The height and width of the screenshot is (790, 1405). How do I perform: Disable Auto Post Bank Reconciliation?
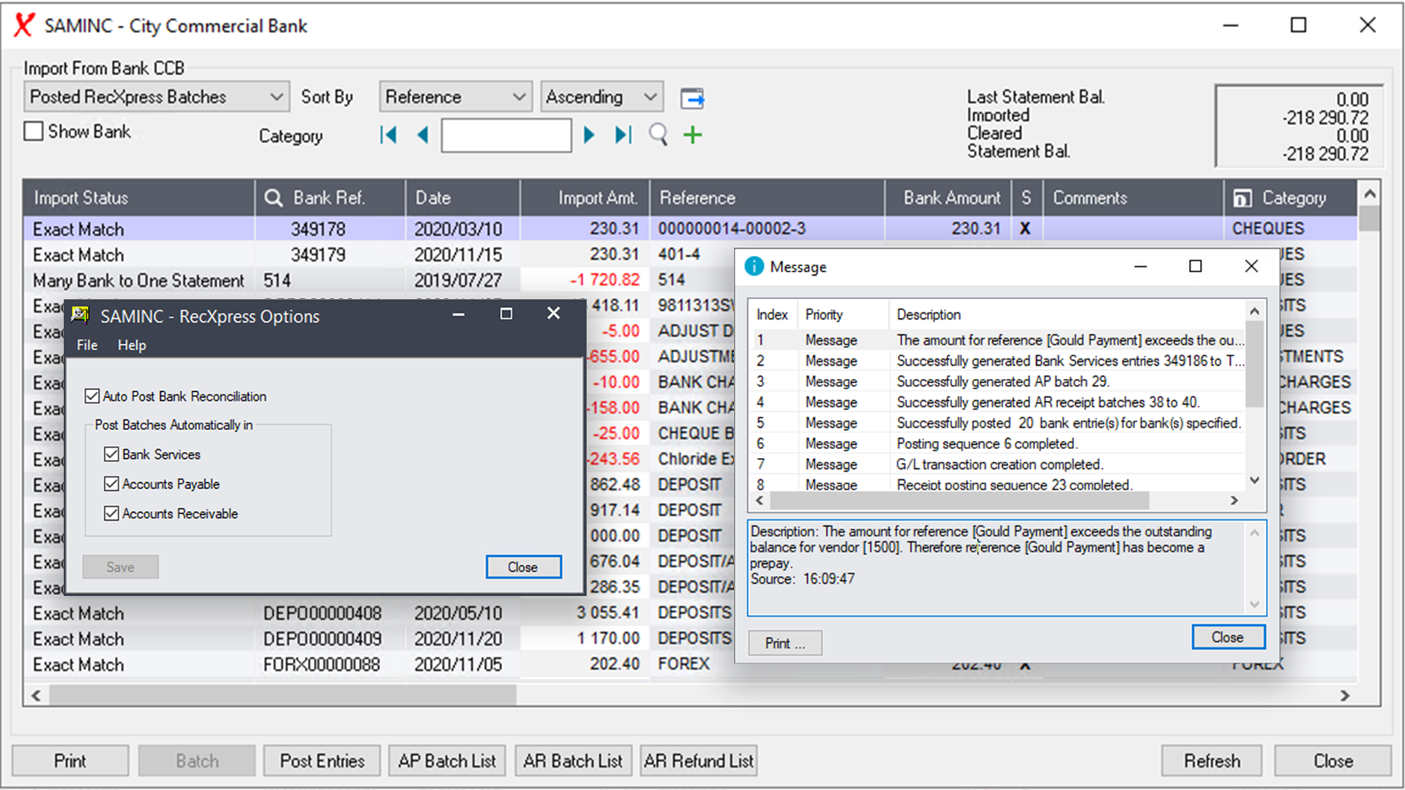(92, 396)
